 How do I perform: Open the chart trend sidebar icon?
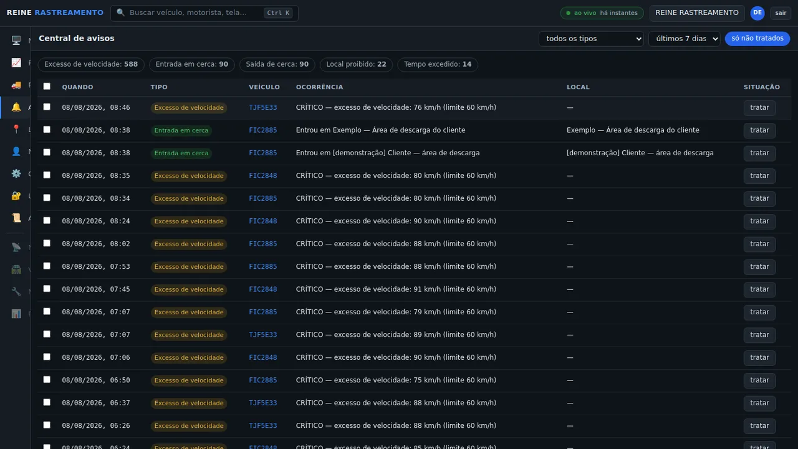(x=16, y=63)
